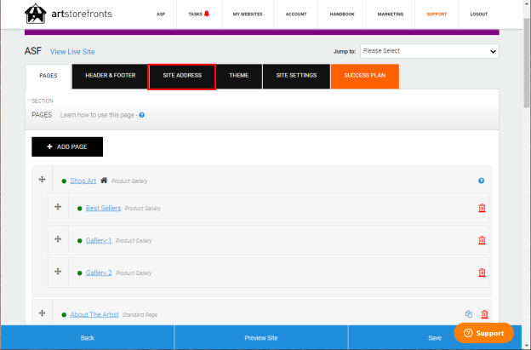Click the Add Page button
531x350 pixels.
tap(67, 146)
